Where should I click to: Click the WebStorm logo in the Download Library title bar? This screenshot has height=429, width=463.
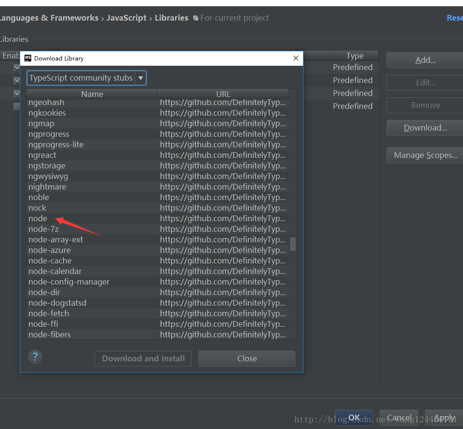[x=28, y=58]
